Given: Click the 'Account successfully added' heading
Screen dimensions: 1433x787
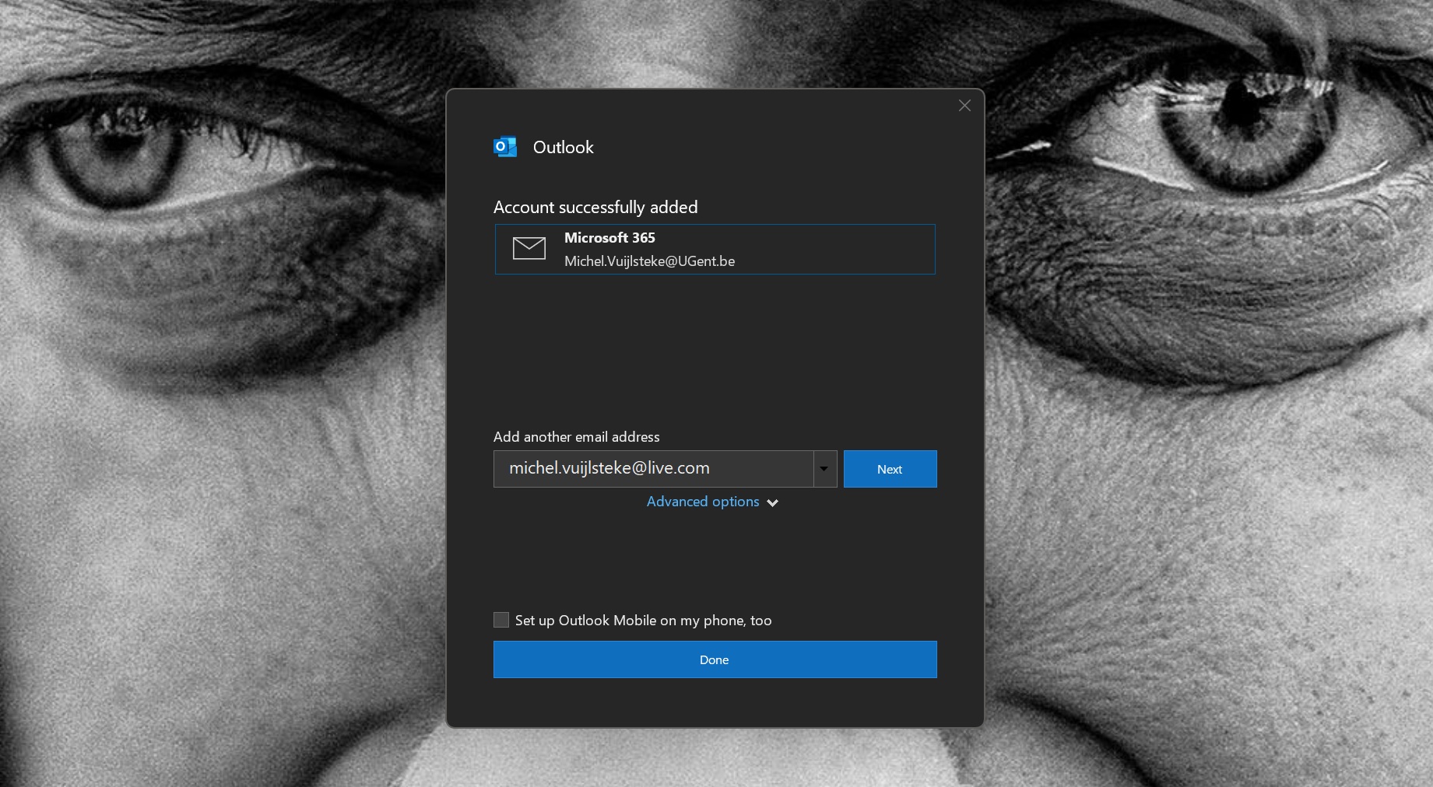Looking at the screenshot, I should click(595, 208).
